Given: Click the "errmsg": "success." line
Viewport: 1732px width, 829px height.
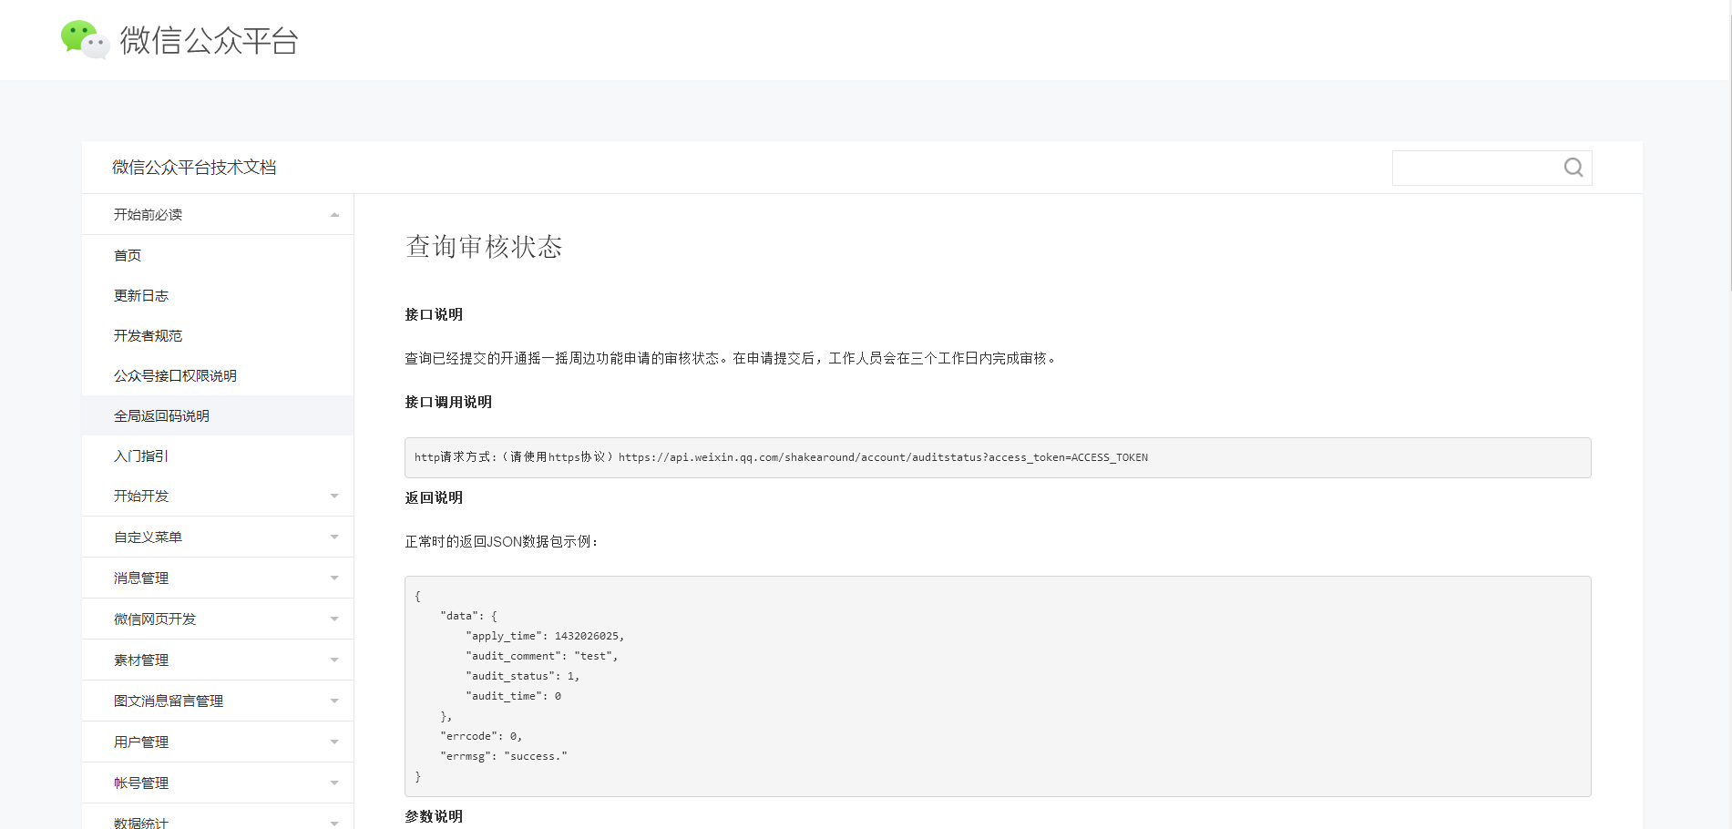Looking at the screenshot, I should coord(503,756).
